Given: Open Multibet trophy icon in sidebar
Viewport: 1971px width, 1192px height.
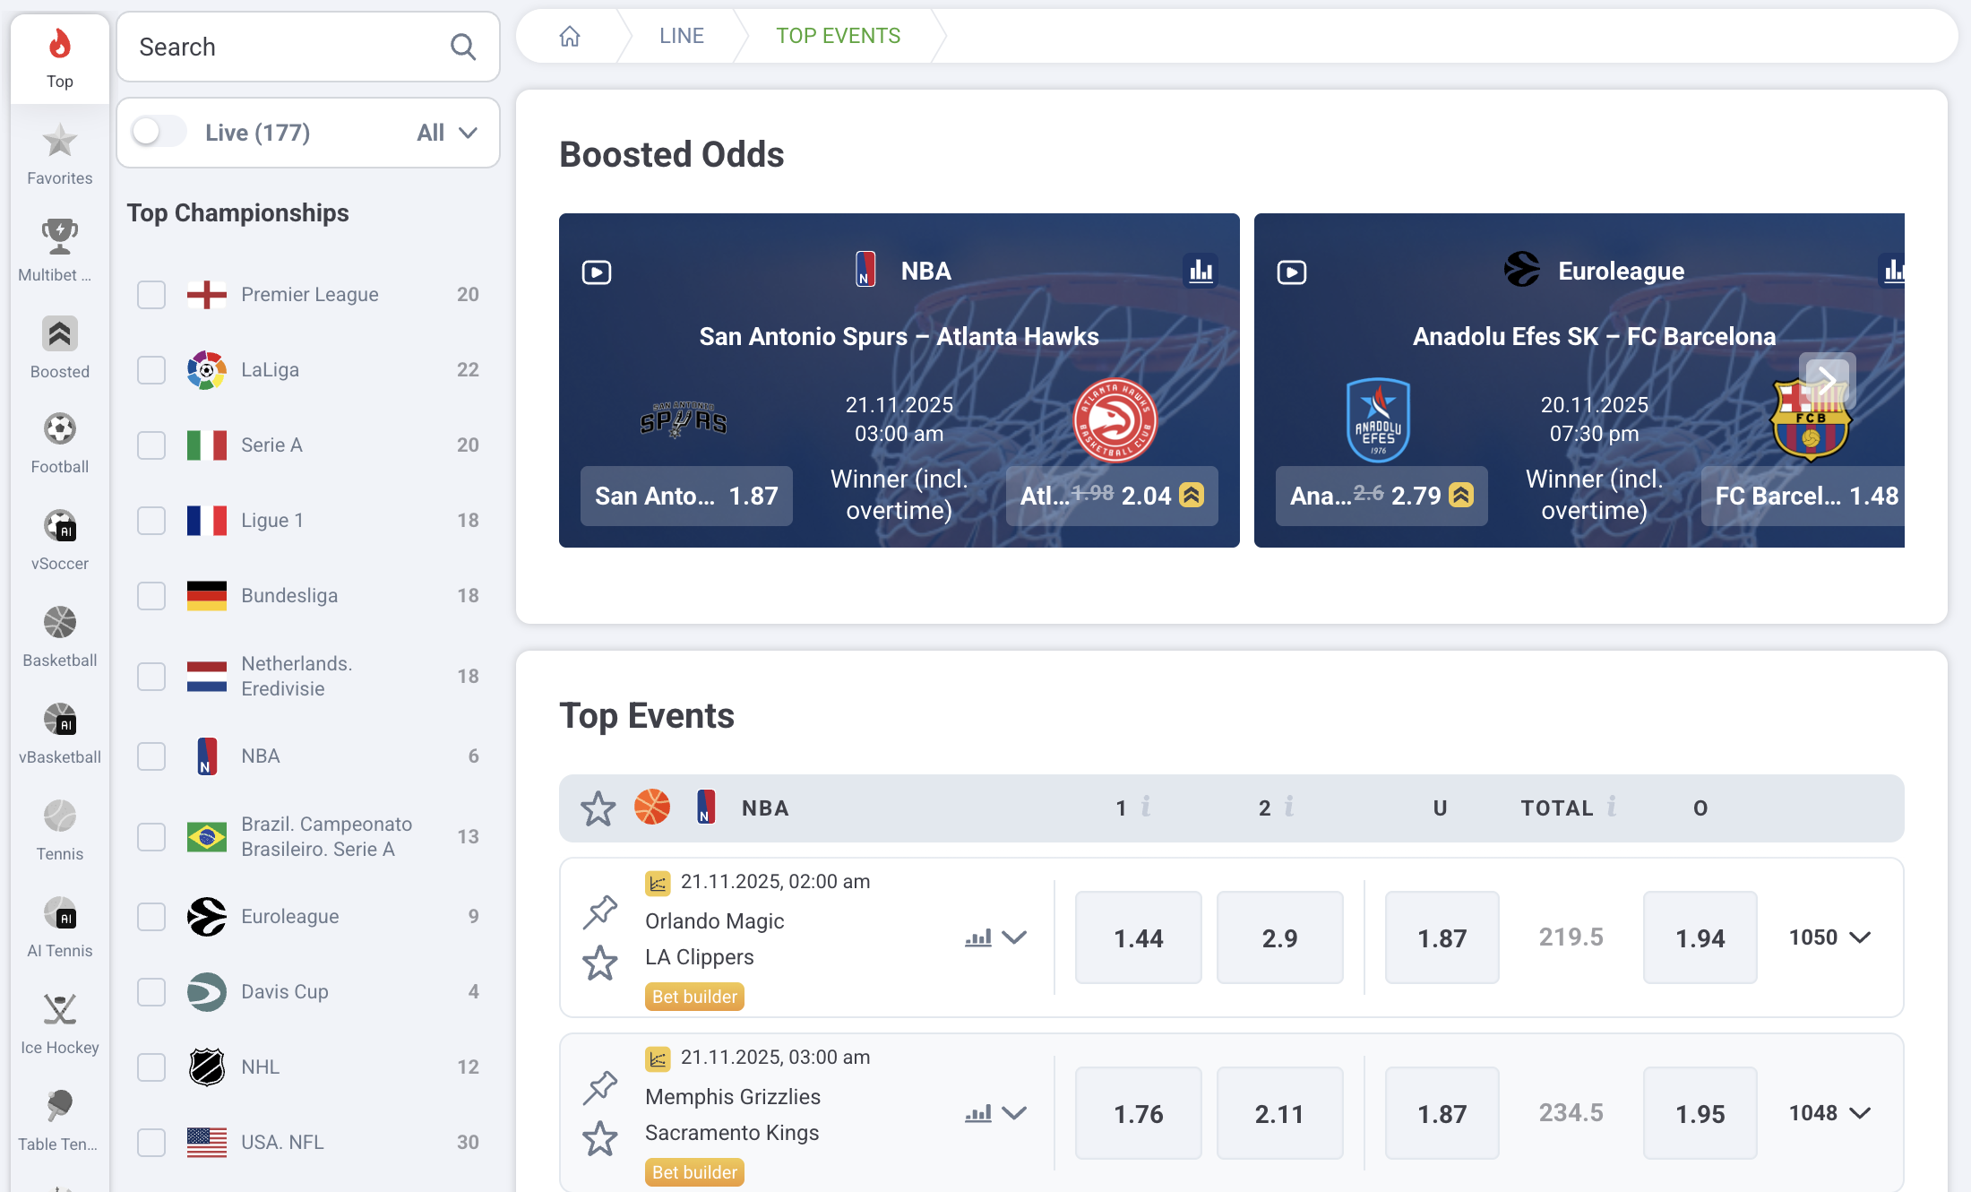Looking at the screenshot, I should 60,251.
